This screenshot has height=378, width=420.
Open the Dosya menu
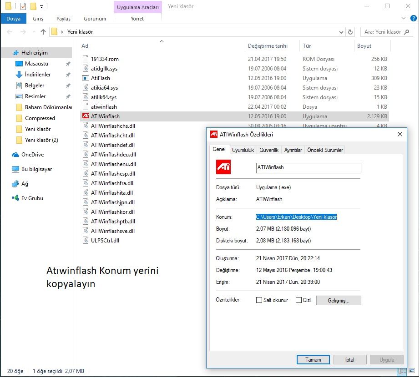tap(13, 19)
